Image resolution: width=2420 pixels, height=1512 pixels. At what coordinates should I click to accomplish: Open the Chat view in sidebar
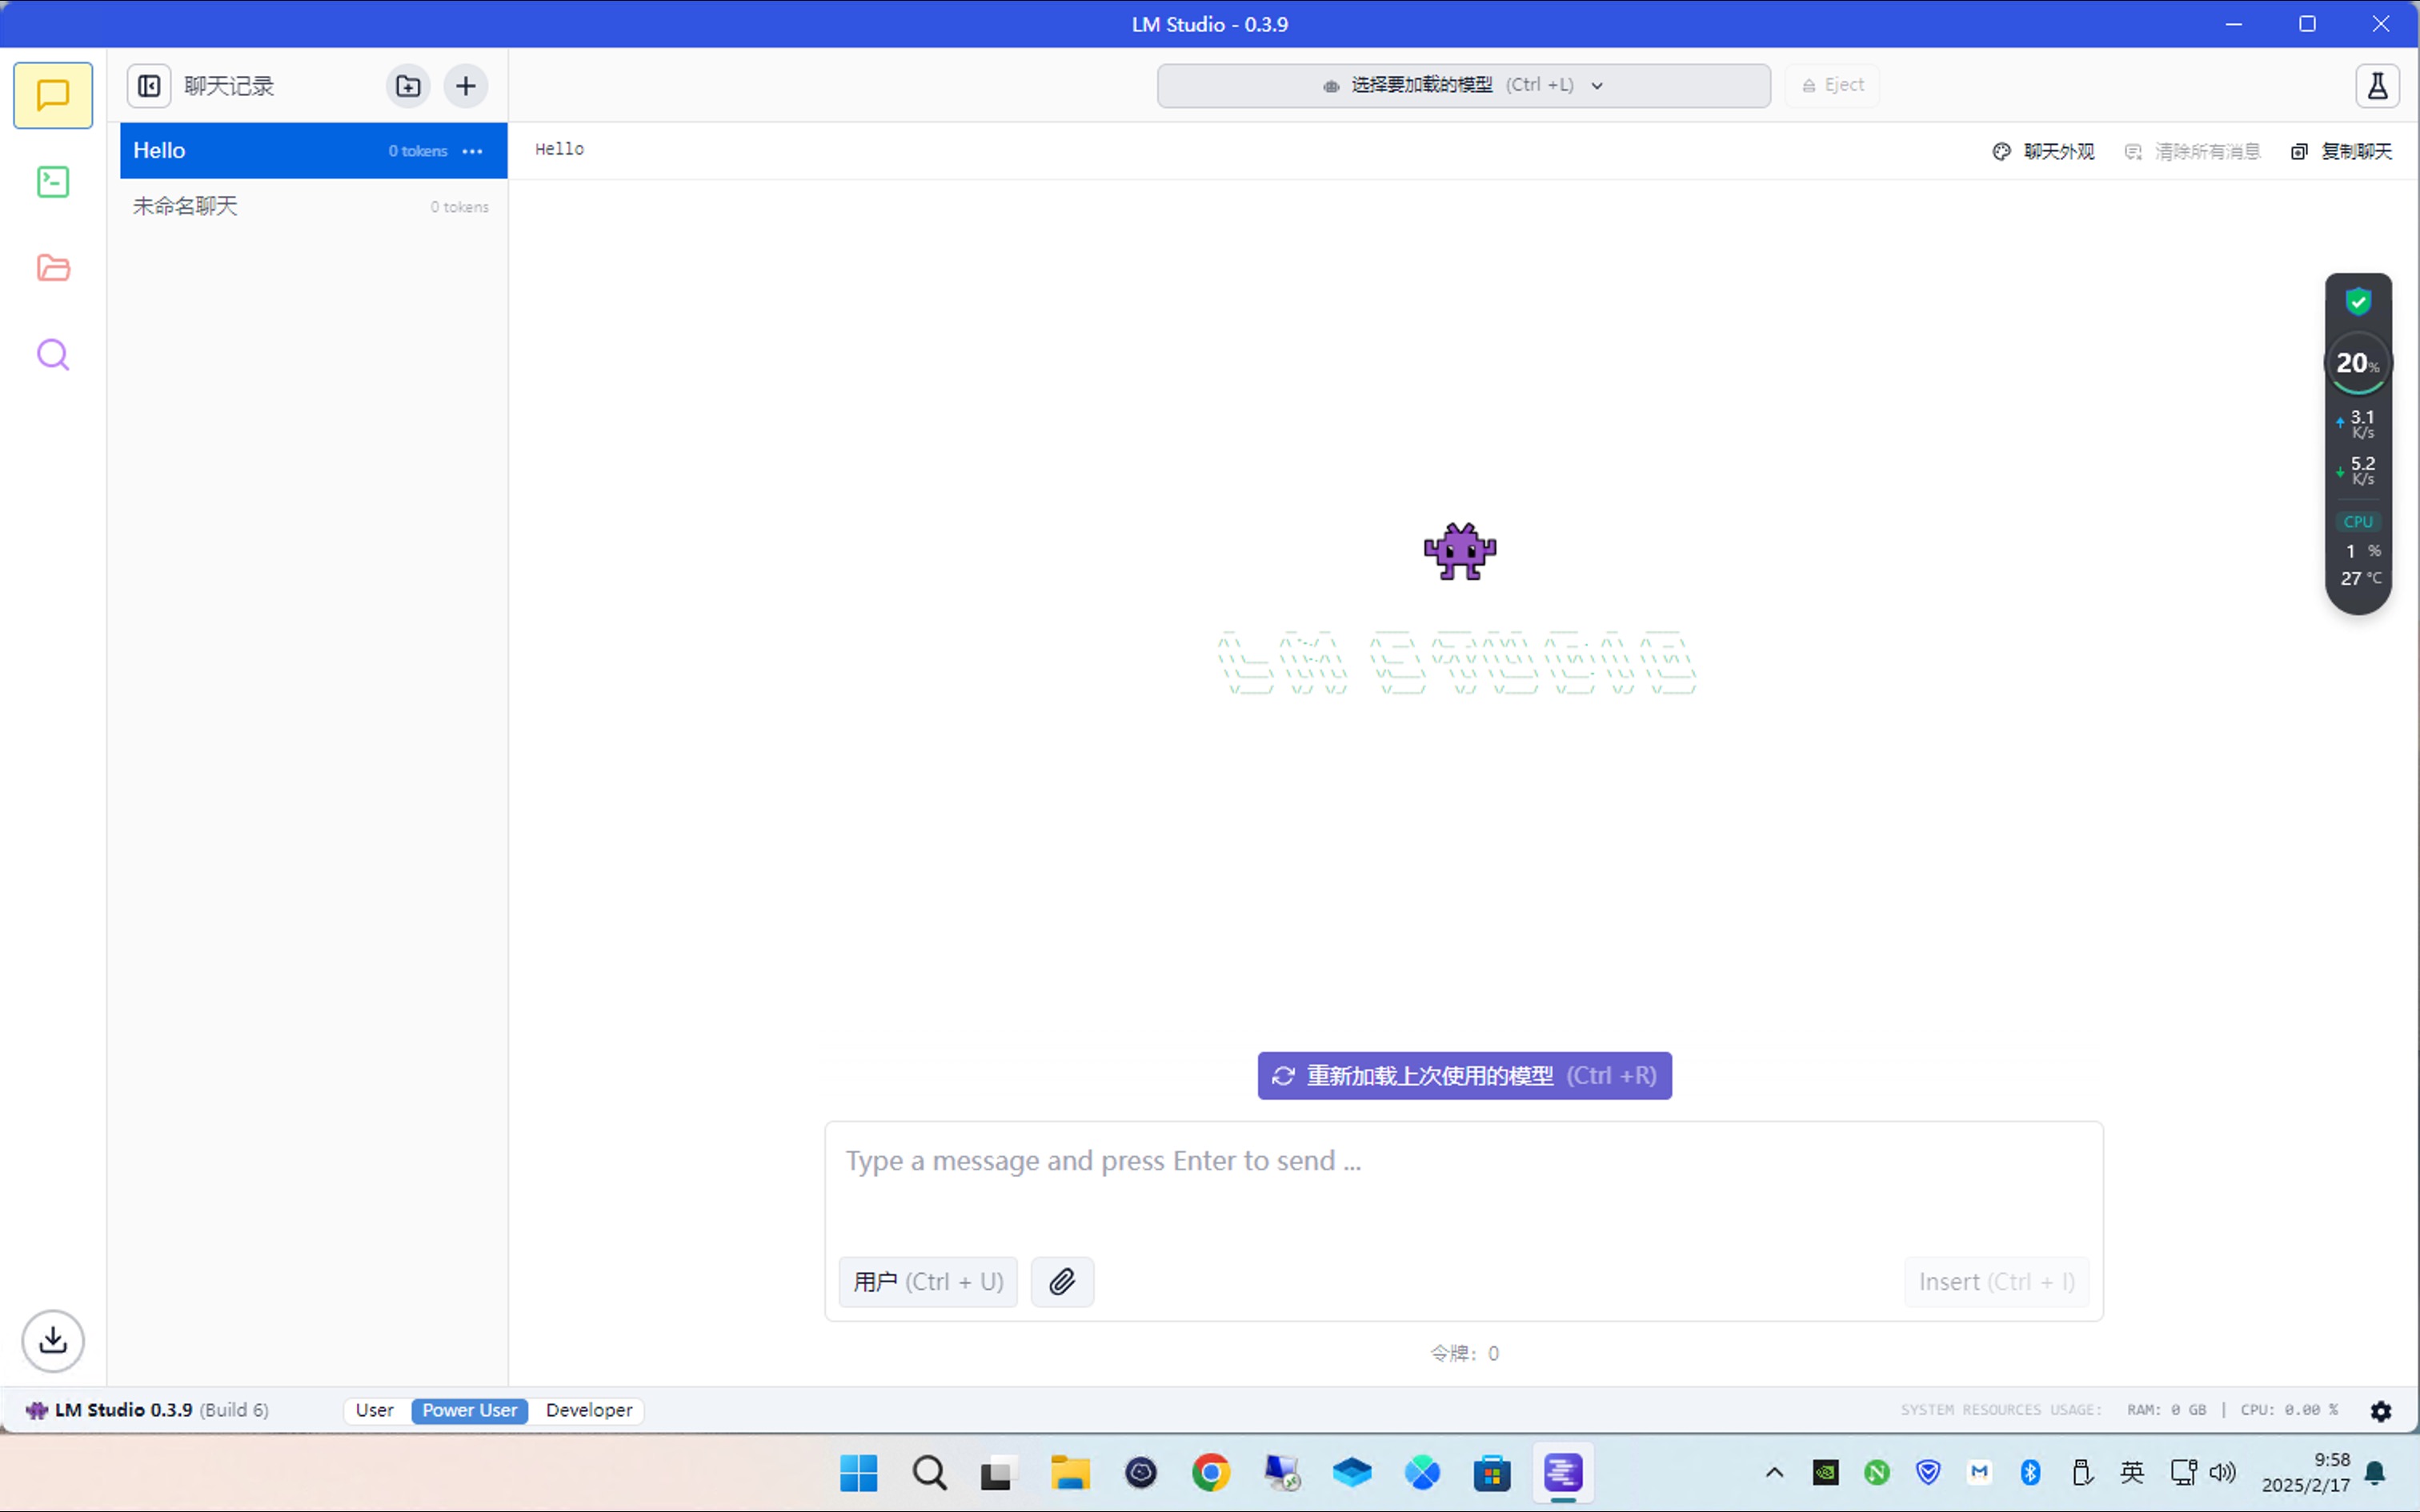pyautogui.click(x=53, y=96)
